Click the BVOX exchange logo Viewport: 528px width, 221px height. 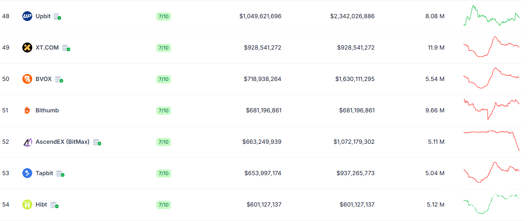pos(27,79)
